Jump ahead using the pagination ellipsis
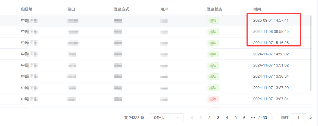This screenshot has width=318, height=126. click(253, 118)
